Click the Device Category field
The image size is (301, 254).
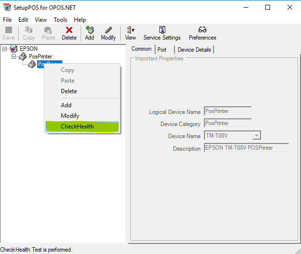228,123
